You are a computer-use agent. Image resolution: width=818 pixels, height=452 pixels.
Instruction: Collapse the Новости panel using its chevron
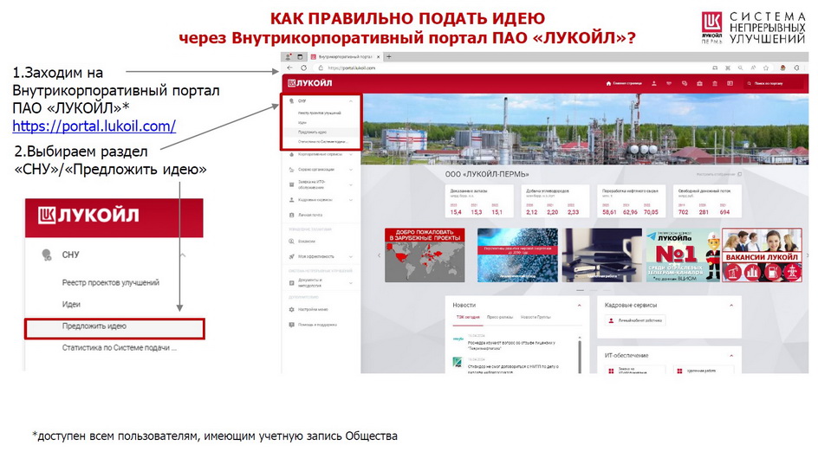click(x=580, y=305)
